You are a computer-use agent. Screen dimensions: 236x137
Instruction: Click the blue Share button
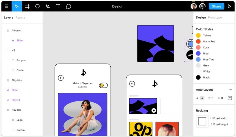pyautogui.click(x=217, y=6)
